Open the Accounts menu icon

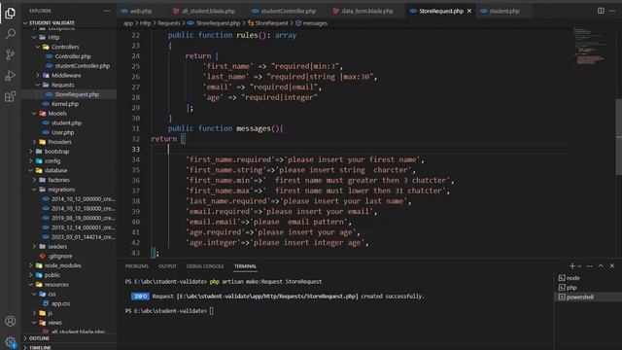pyautogui.click(x=11, y=321)
